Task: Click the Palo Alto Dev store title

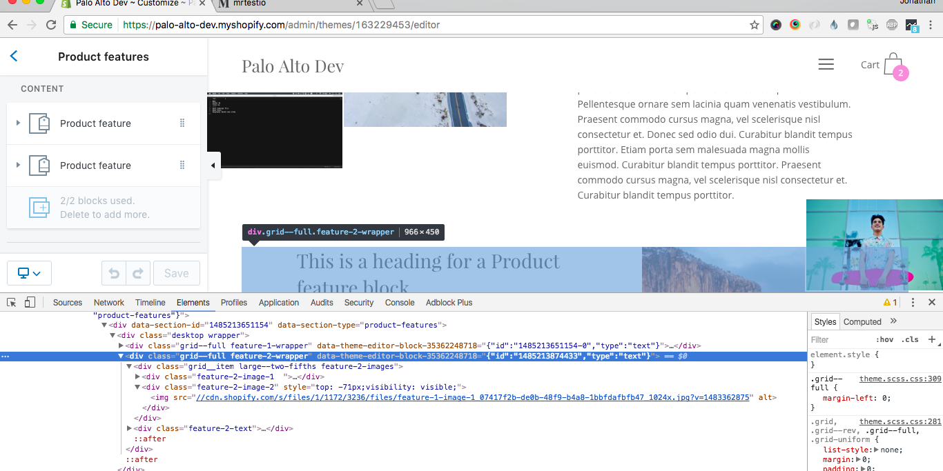Action: tap(293, 66)
